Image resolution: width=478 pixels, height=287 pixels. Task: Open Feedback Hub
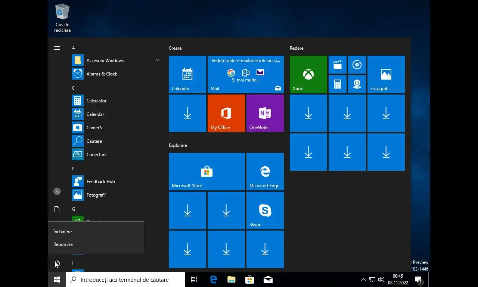(116, 181)
